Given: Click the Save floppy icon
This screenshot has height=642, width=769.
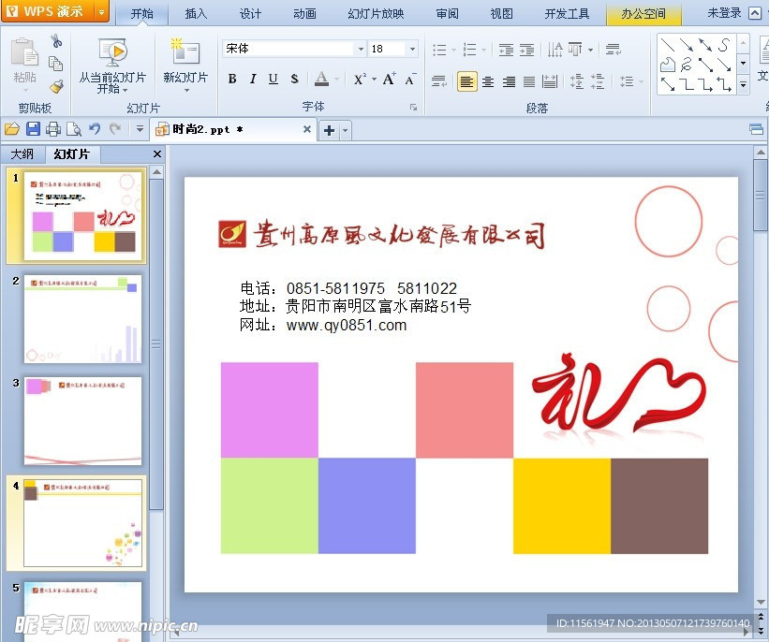Looking at the screenshot, I should coord(33,129).
